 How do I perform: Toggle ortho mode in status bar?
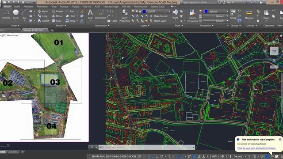[157, 156]
